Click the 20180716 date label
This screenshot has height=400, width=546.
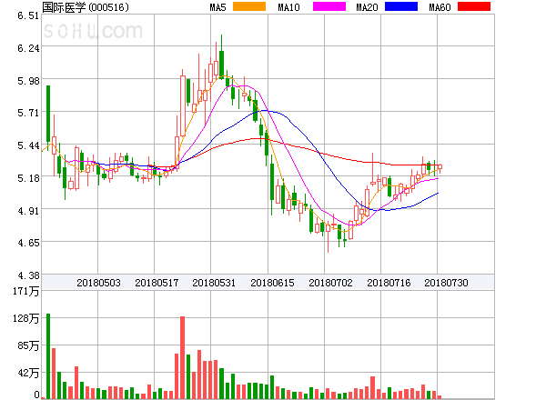[389, 283]
